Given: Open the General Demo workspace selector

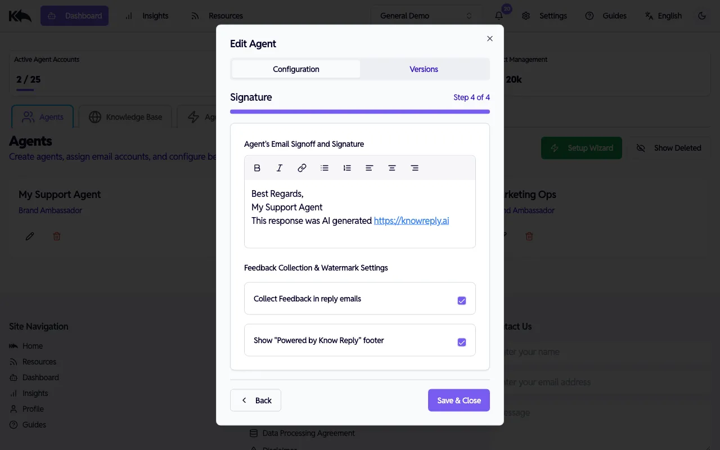Looking at the screenshot, I should 426,15.
